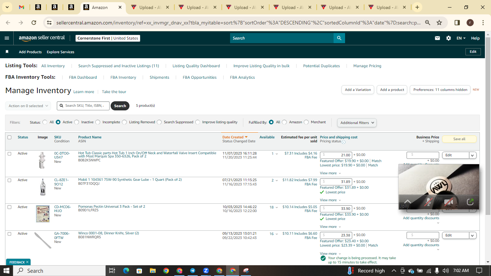Viewport: 491px width, 276px height.
Task: Open the Winco Dinner Knife product link
Action: pos(109,233)
